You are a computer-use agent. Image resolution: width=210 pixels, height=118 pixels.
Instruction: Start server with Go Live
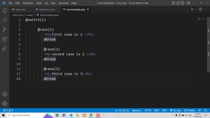[176, 110]
